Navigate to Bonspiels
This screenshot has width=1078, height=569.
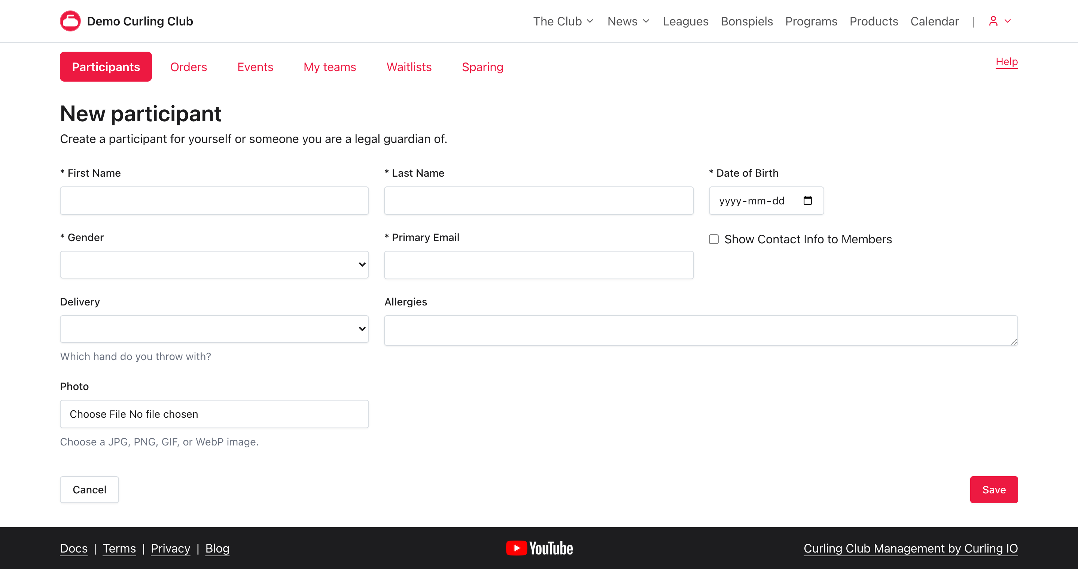pyautogui.click(x=747, y=21)
